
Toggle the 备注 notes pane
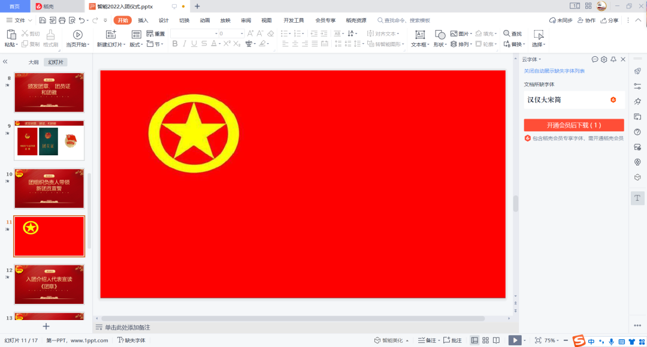[x=427, y=340]
